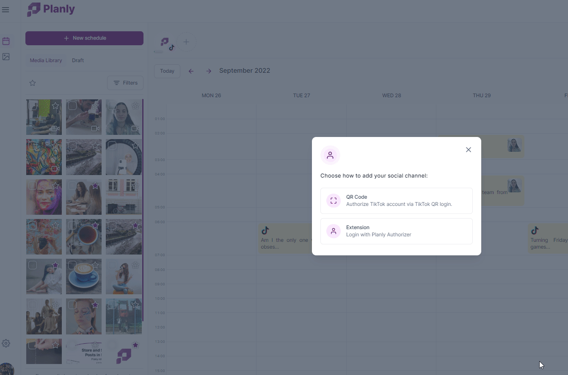Tick the checkbox on the graffiti thumbnail
This screenshot has width=568, height=375.
(33, 145)
